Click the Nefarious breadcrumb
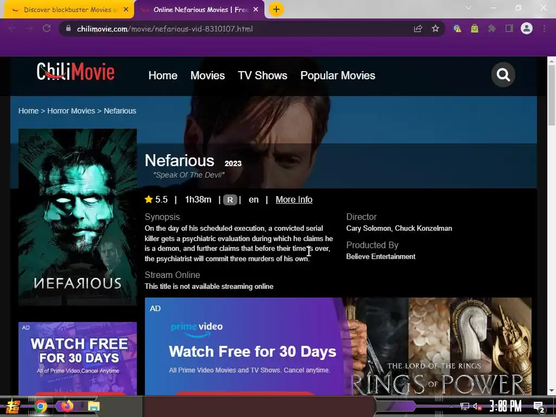This screenshot has width=556, height=417. click(x=120, y=111)
